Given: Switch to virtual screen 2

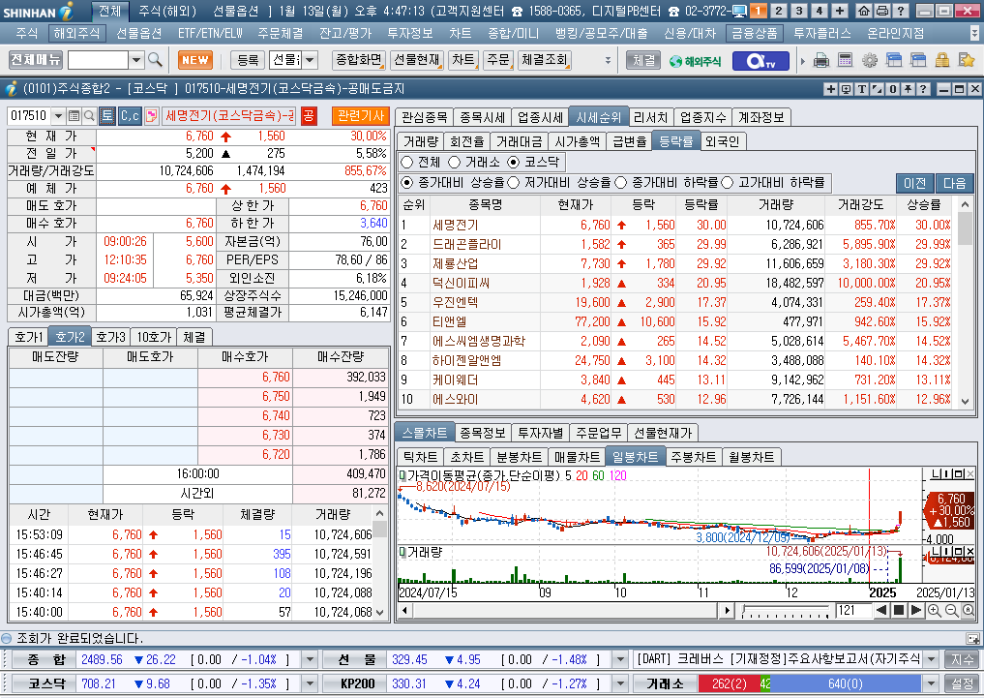Looking at the screenshot, I should pyautogui.click(x=779, y=11).
